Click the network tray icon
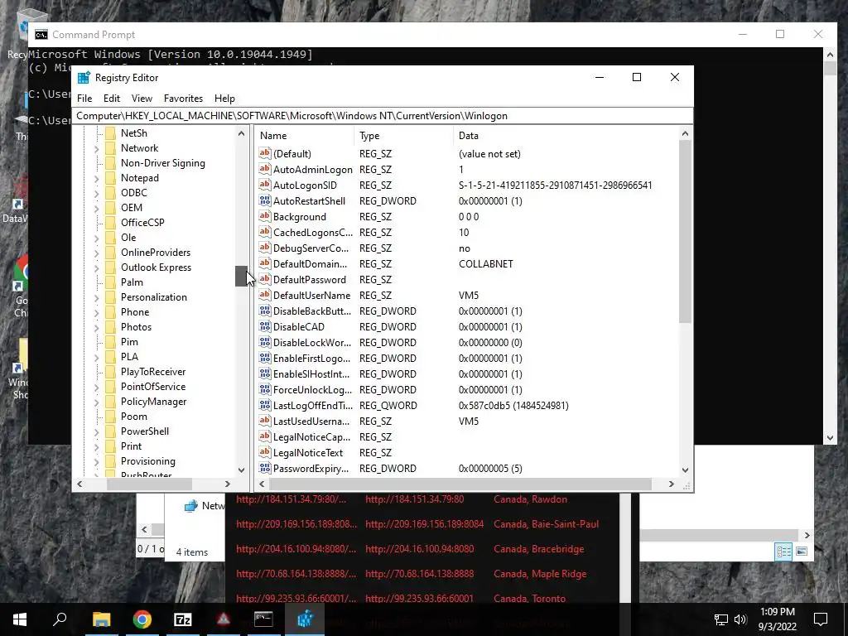848x636 pixels. coord(721,619)
